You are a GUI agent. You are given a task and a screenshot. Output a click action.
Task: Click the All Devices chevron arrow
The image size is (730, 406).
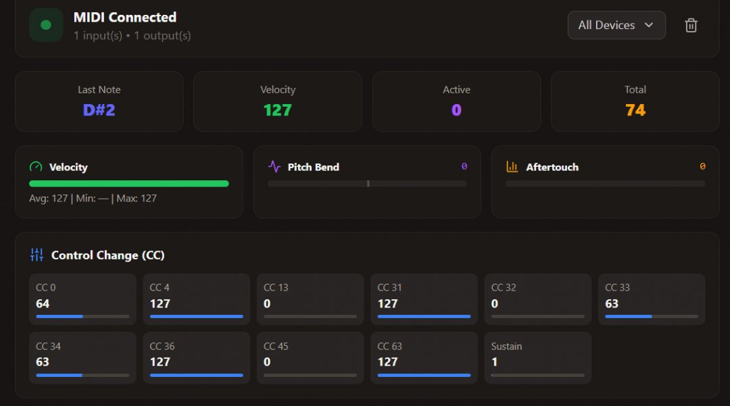point(649,26)
